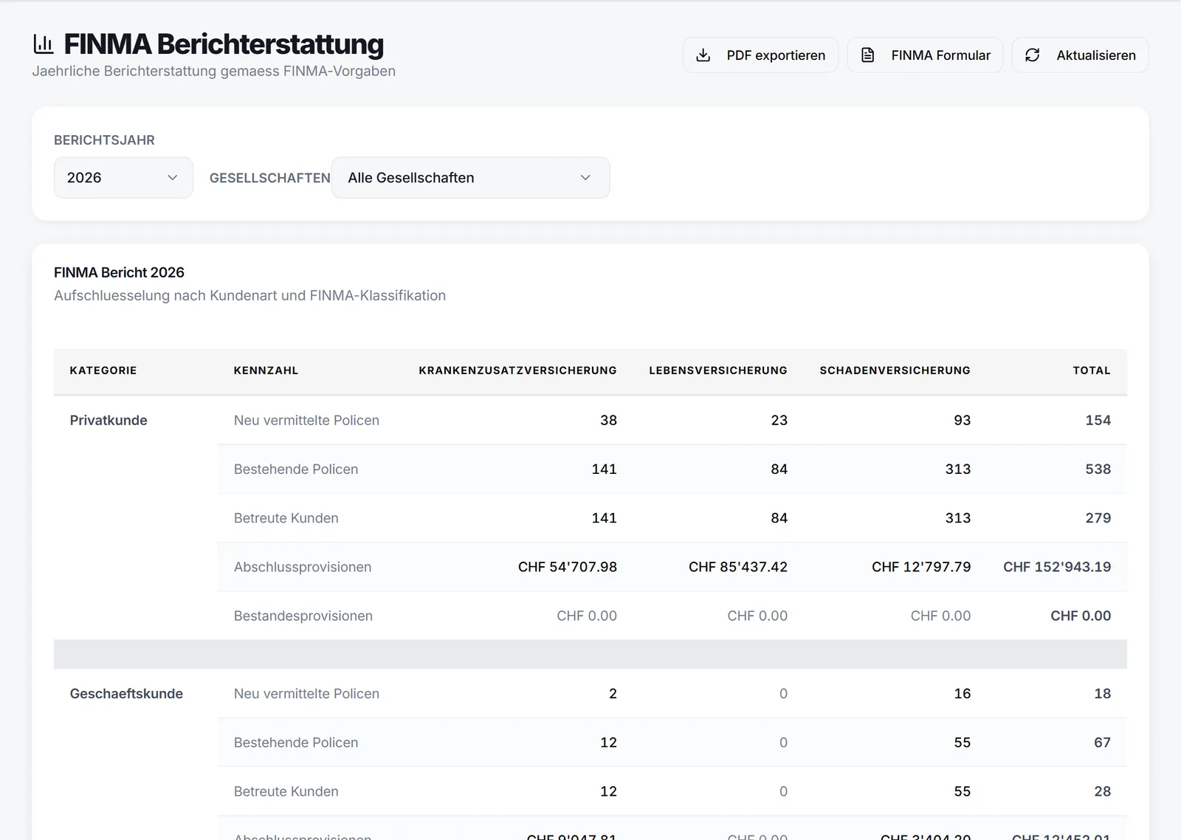Viewport: 1181px width, 840px height.
Task: Click value 16 in Geschaeftskunde Schadenversicherung
Action: click(963, 694)
